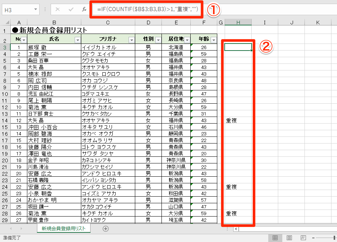Screen dimensions: 337x242
Task: Cancel formula entry with the X icon
Action: (58, 9)
